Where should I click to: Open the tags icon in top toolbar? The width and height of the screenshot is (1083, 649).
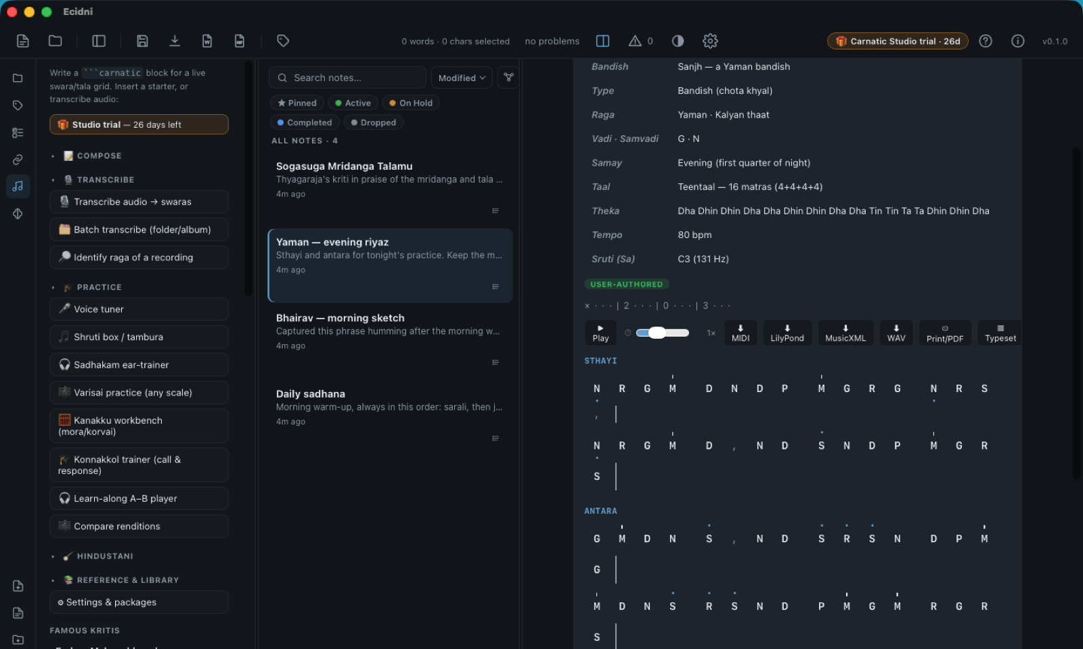283,41
